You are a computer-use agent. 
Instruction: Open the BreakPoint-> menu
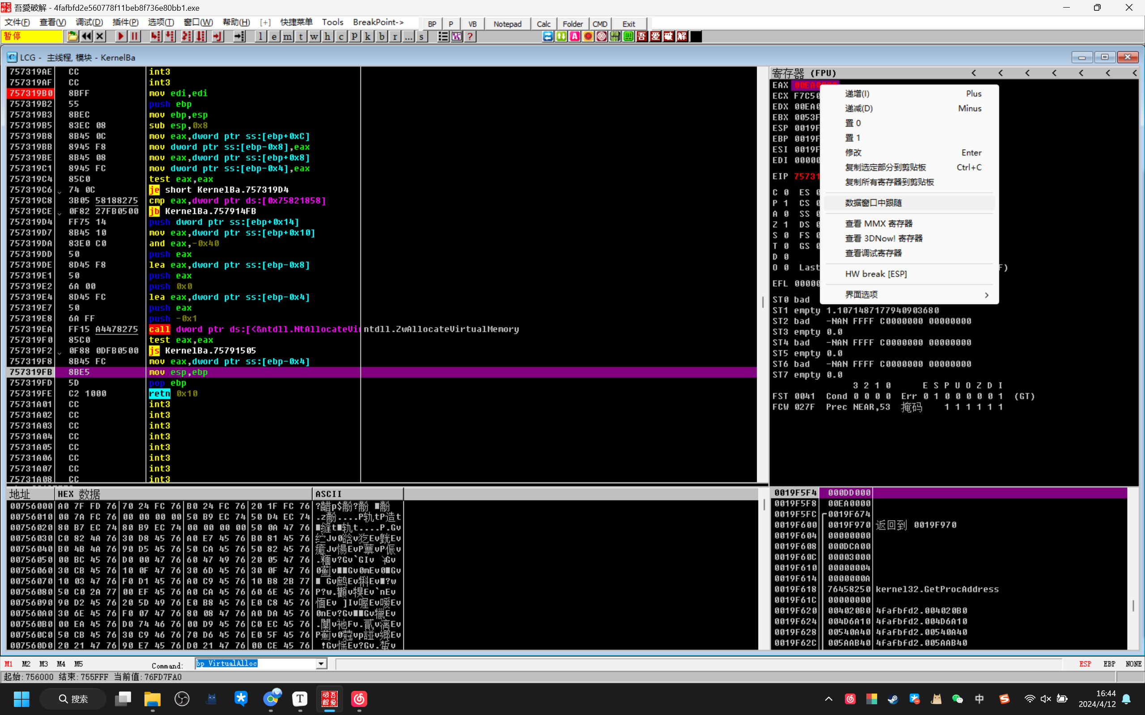tap(378, 22)
